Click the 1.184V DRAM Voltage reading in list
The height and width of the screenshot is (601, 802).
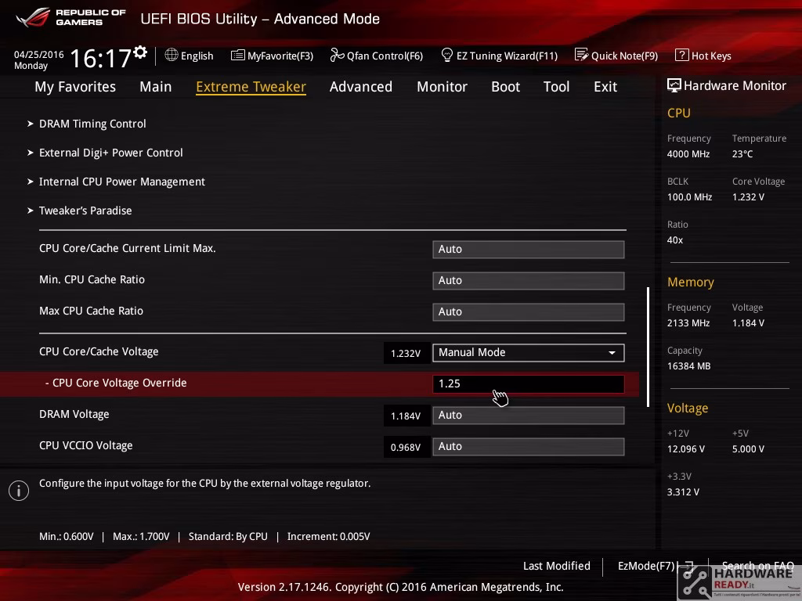[406, 416]
